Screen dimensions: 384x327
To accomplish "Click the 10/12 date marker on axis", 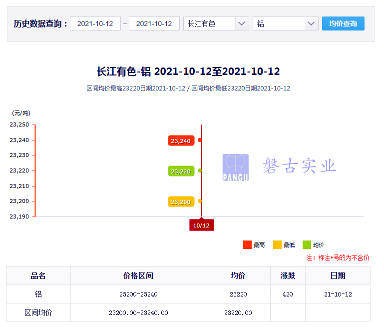I will click(x=202, y=225).
